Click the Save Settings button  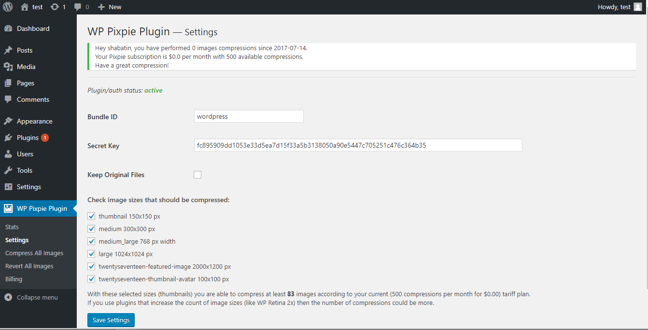[x=111, y=320]
